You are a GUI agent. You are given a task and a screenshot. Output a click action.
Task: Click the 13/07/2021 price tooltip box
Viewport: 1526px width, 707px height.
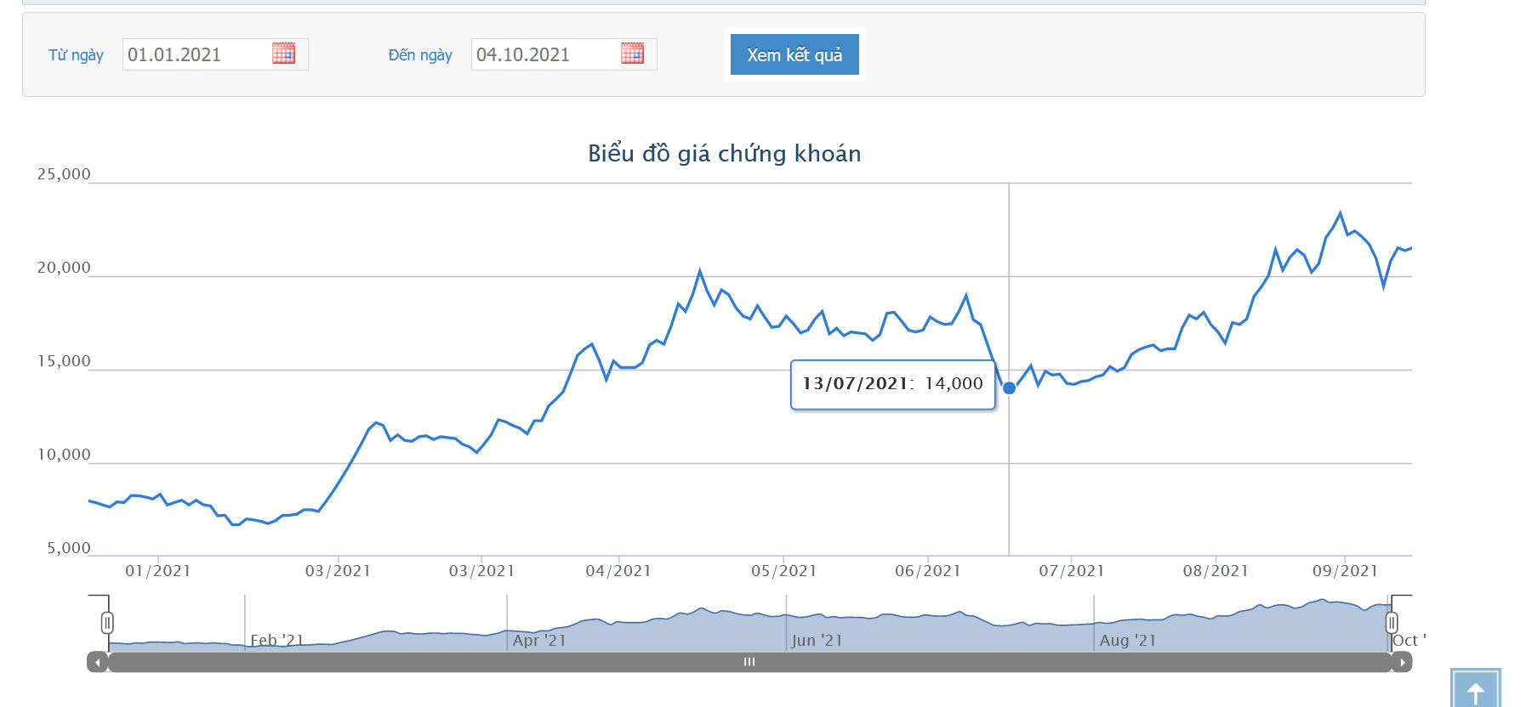pyautogui.click(x=892, y=384)
